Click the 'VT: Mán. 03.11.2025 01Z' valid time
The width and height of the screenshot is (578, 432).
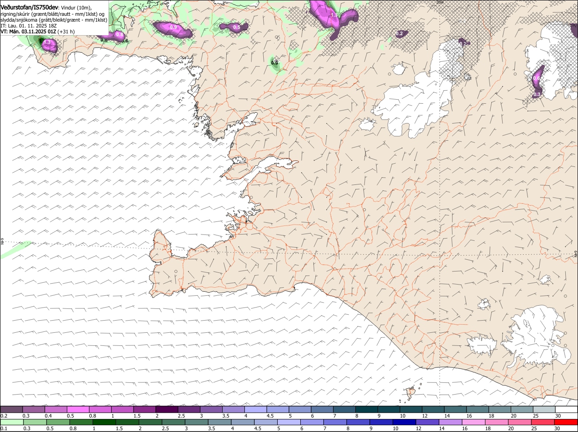(x=28, y=32)
